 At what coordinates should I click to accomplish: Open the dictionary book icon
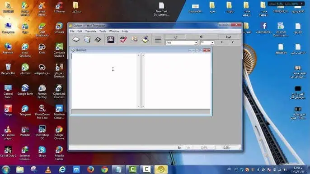[x=135, y=39]
